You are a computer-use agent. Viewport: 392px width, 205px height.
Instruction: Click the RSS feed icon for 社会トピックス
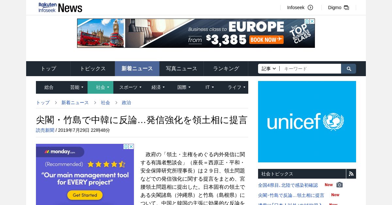[351, 174]
